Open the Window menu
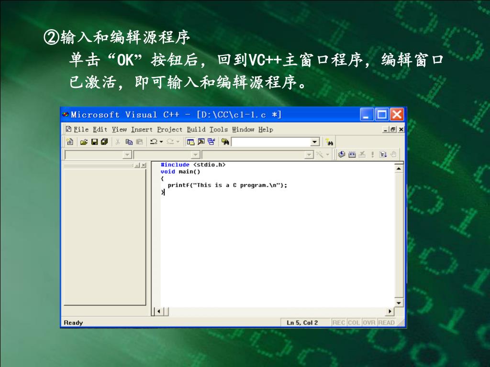 click(x=243, y=129)
